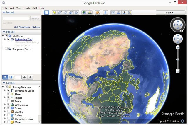Record a tour with the toolbar icon
The width and height of the screenshot is (188, 125).
pyautogui.click(x=76, y=13)
